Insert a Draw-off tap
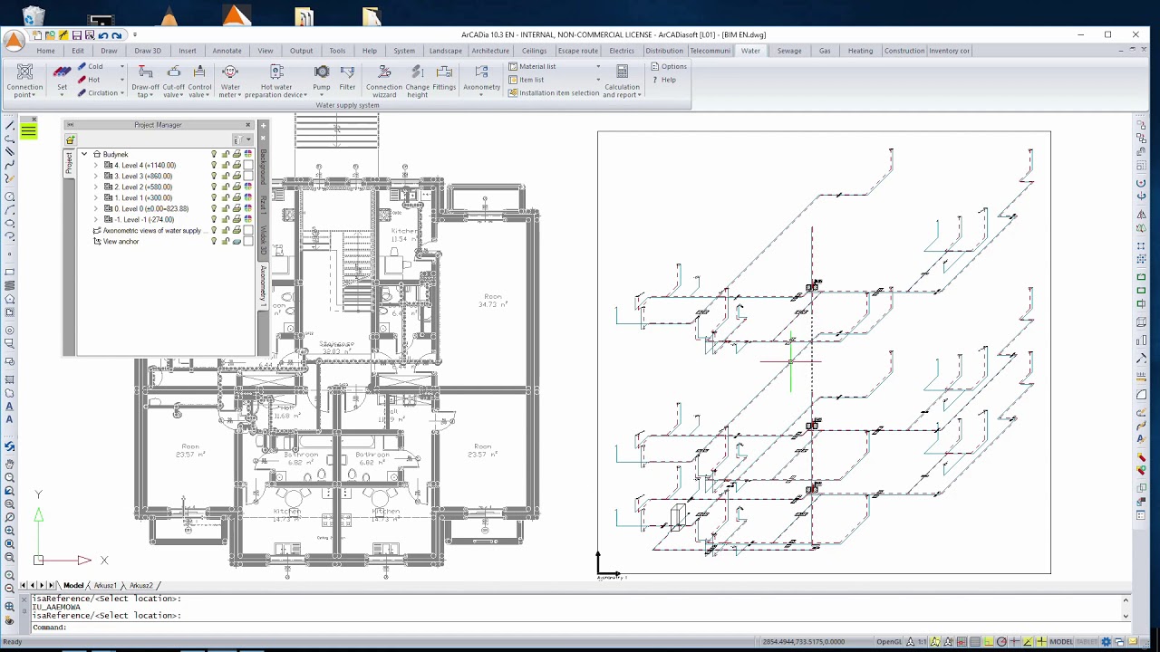This screenshot has height=652, width=1160. tap(145, 81)
